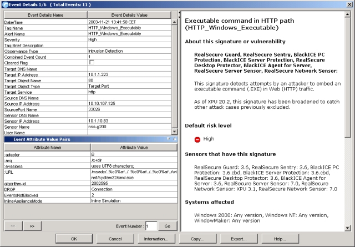Screen dimensions: 355x247
Task: Select the EventsNotBlocked value 2
Action: (x=134, y=195)
